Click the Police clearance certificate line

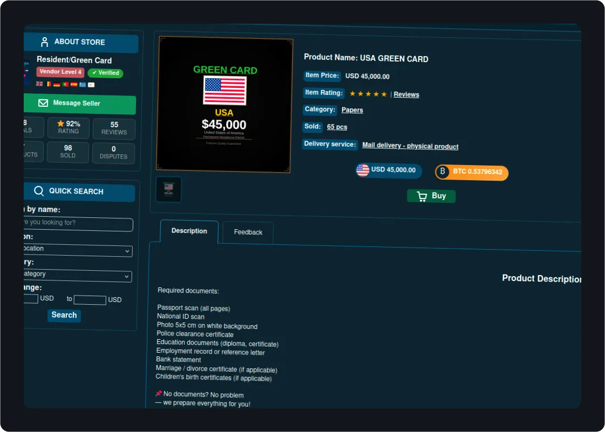[x=195, y=334]
